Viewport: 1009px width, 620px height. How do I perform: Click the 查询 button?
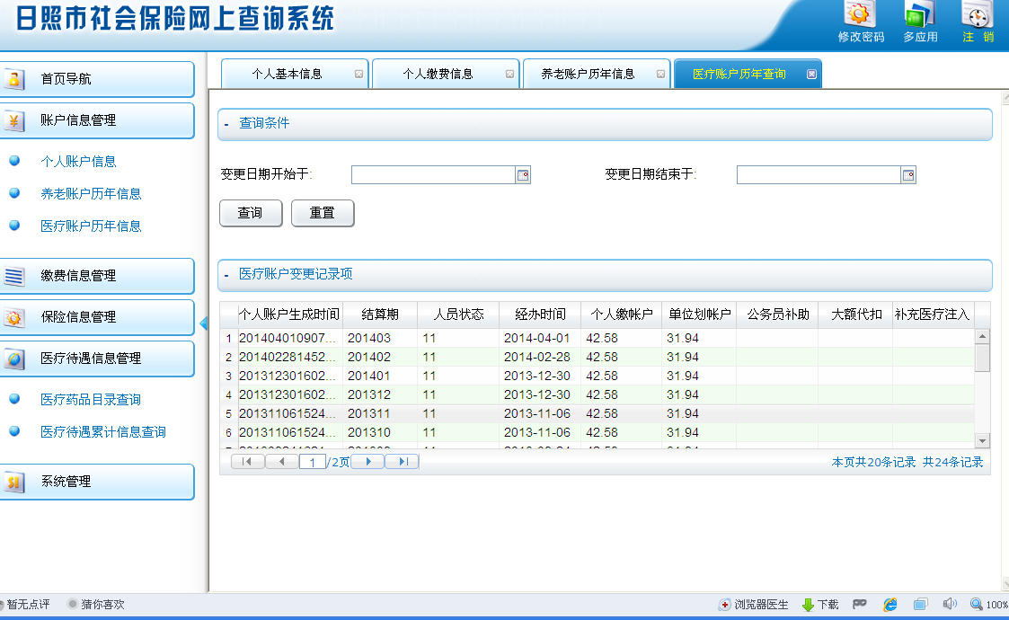click(x=251, y=213)
